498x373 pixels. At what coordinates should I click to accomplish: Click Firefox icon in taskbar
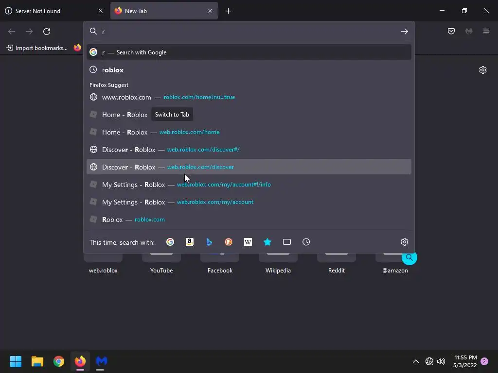[80, 361]
